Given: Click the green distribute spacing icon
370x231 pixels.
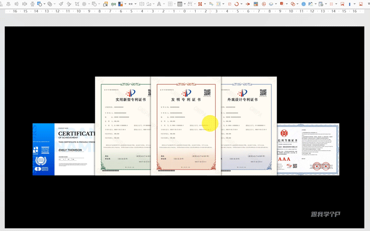Looking at the screenshot, I should point(113,4).
